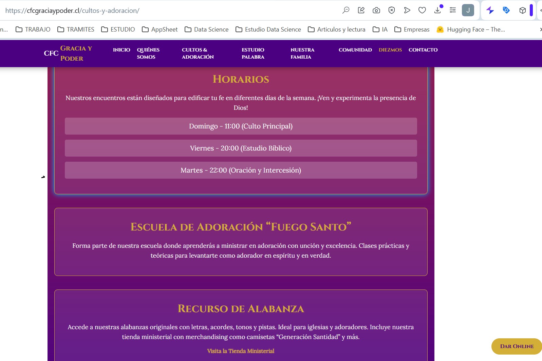Open NUESTRA FAMILIA menu item
This screenshot has width=542, height=361.
click(302, 53)
